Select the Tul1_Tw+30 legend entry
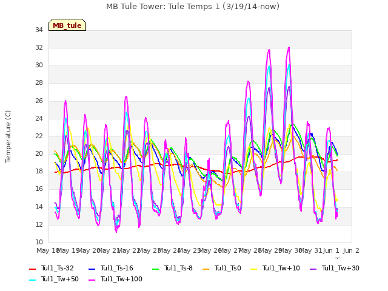This screenshot has width=388, height=291. coord(335,268)
